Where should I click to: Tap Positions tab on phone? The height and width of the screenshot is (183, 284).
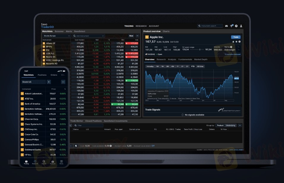(x=42, y=75)
